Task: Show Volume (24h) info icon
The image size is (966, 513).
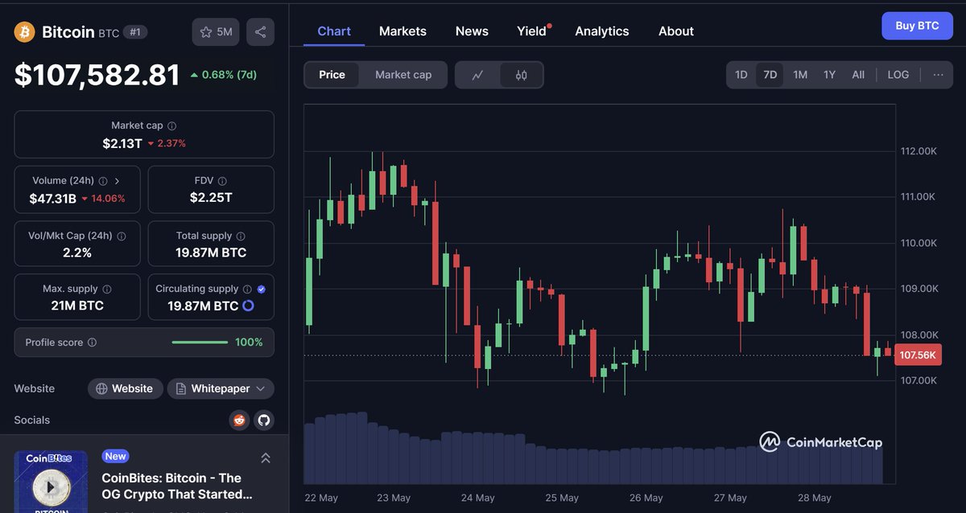Action: 103,181
